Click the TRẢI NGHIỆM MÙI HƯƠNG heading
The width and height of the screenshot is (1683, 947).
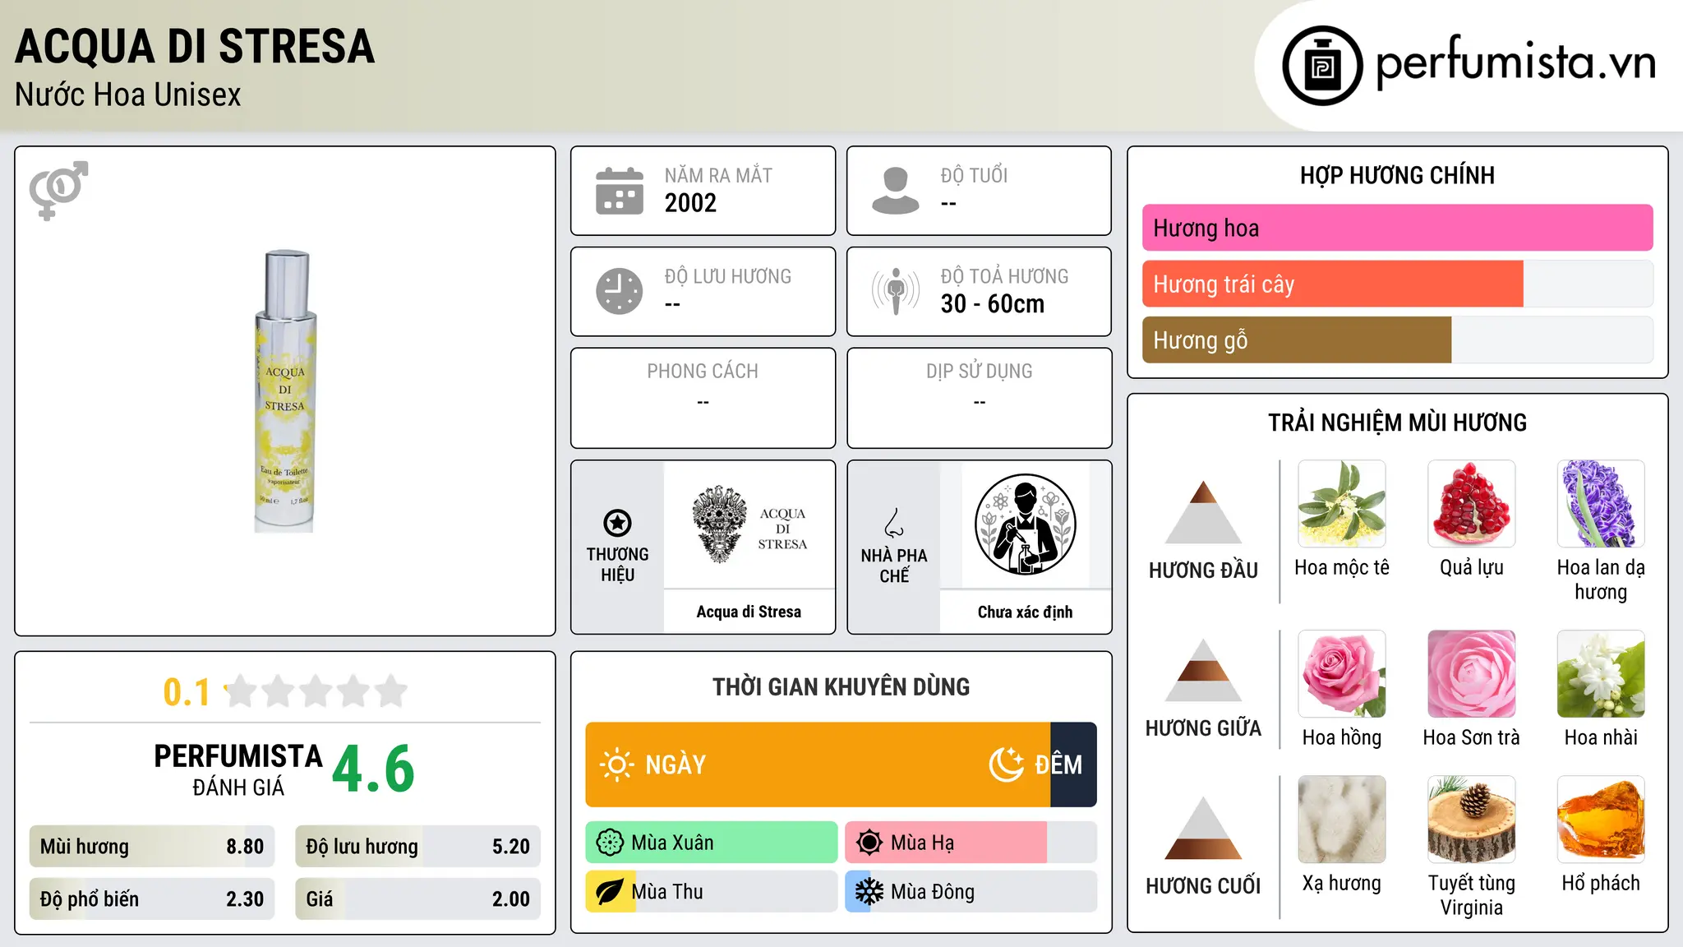tap(1397, 423)
